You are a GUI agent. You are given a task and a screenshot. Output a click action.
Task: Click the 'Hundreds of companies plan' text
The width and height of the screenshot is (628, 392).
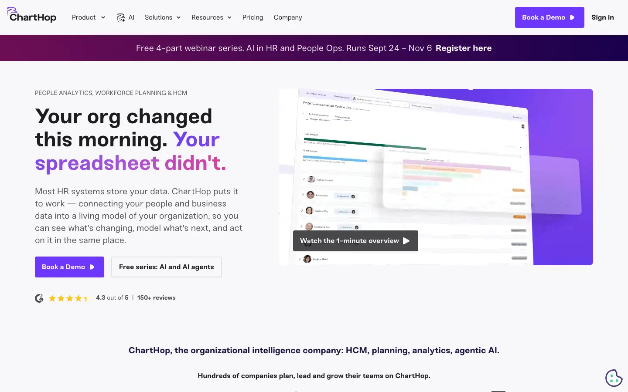314,376
